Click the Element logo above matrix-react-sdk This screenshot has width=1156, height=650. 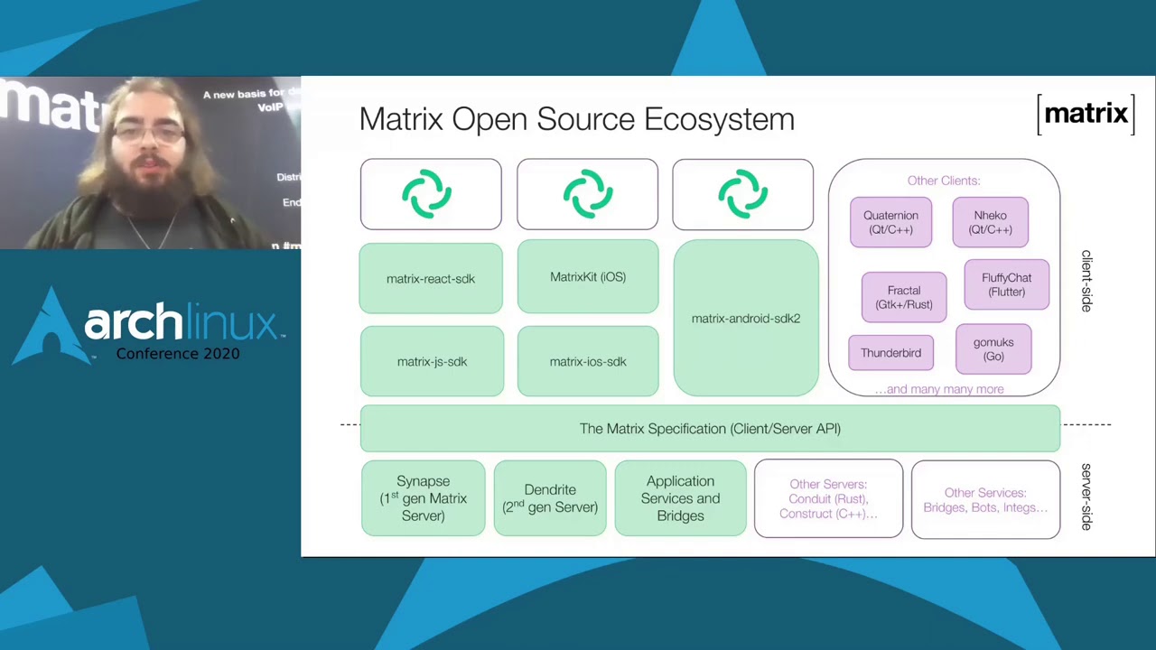[427, 194]
